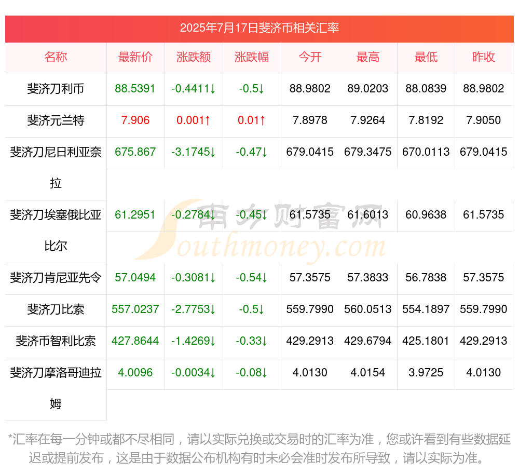Click the exchange-rate disclaimer footnote
Viewport: 519px width, 474px height.
[x=259, y=449]
